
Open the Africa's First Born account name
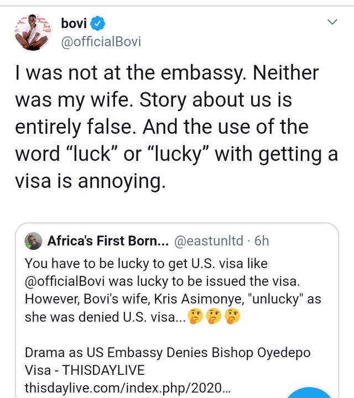click(x=108, y=241)
